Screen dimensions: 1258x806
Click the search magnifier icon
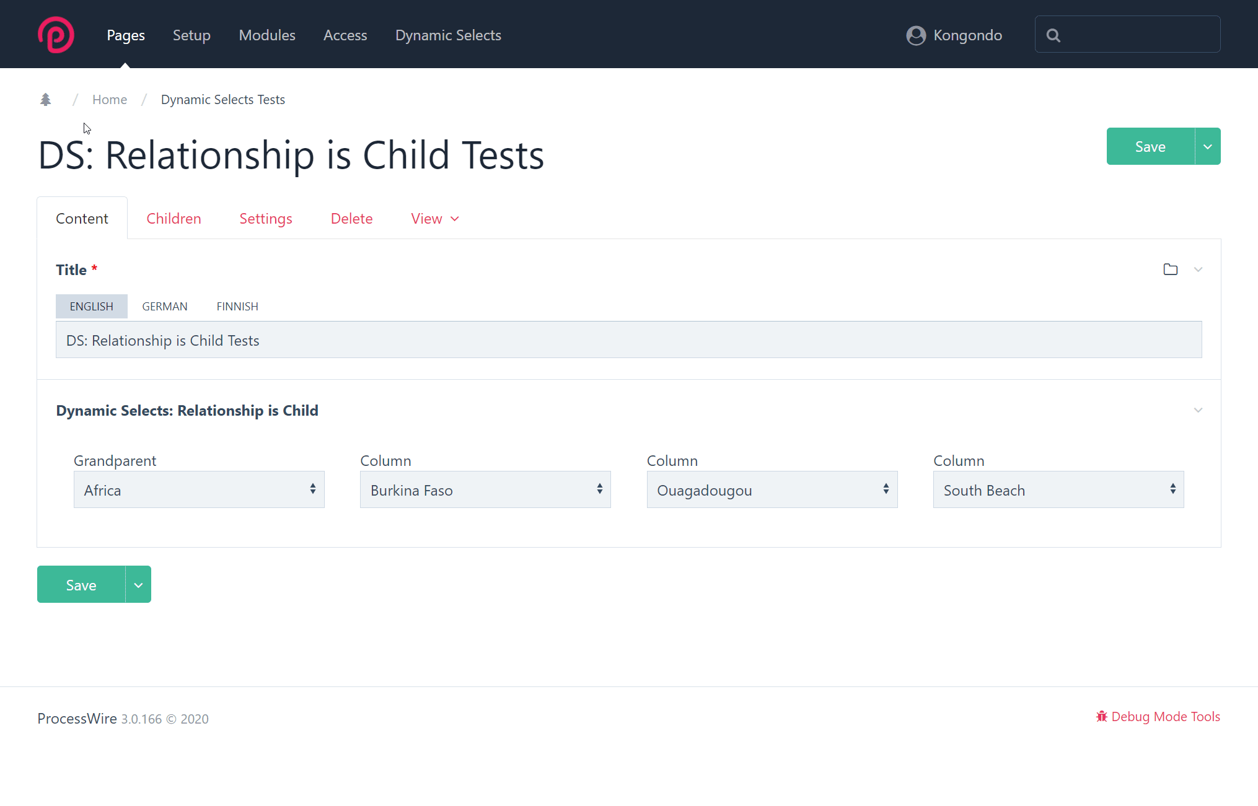point(1053,35)
